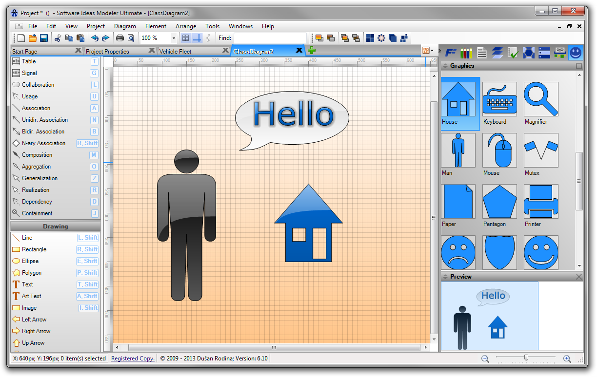Open the zoom level dropdown

click(x=174, y=38)
